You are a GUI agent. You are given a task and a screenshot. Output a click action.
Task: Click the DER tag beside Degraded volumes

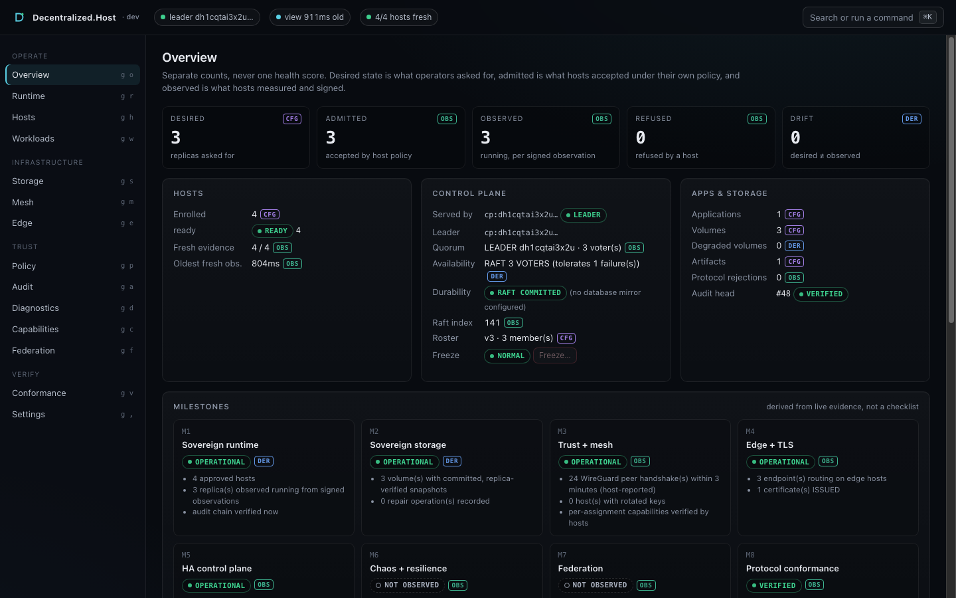(795, 246)
